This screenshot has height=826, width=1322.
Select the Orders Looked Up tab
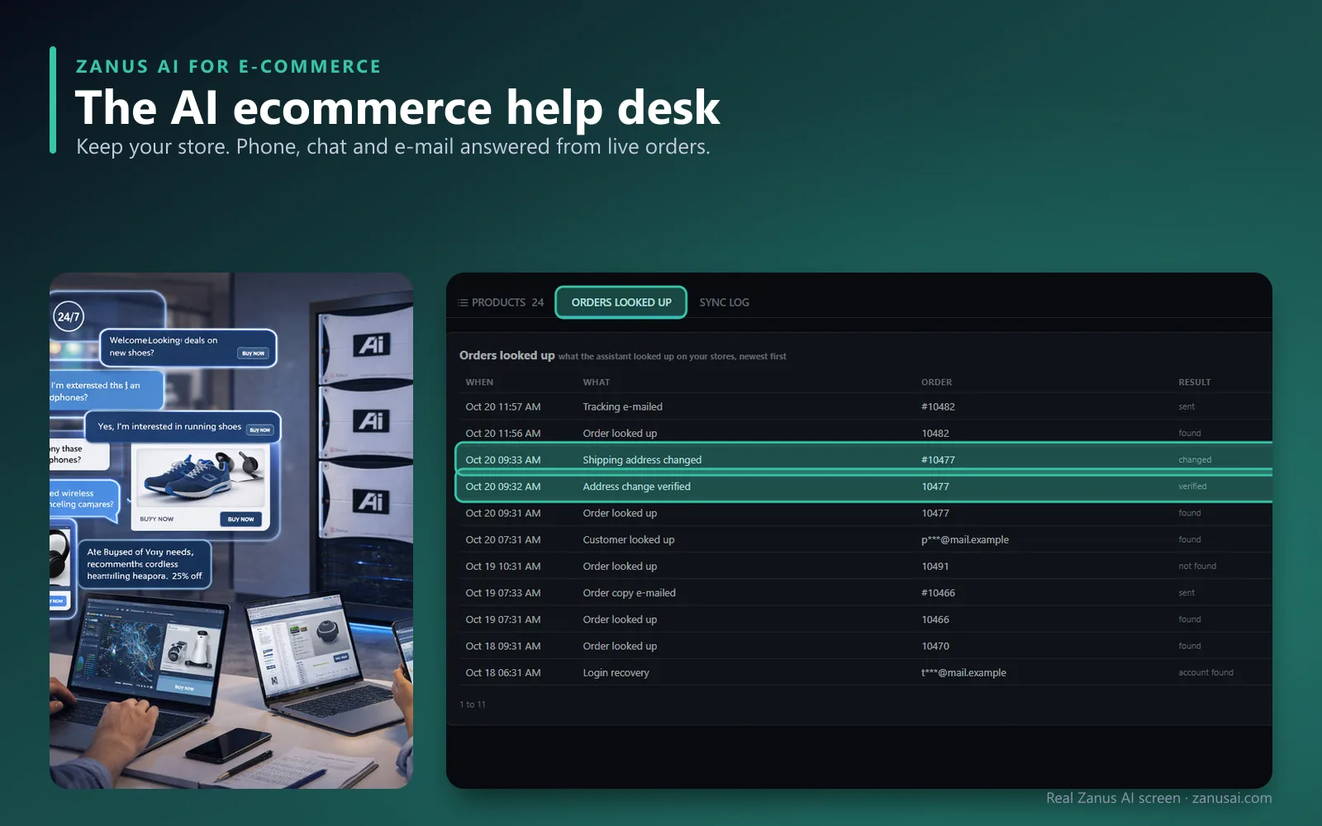[x=621, y=302]
